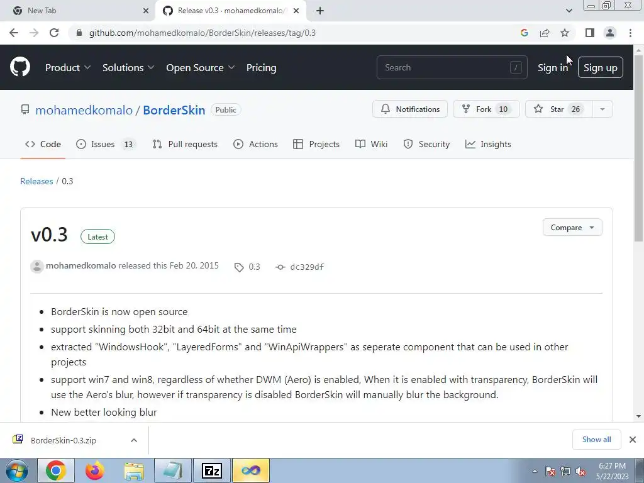Open Windows Explorer from taskbar

(134, 470)
